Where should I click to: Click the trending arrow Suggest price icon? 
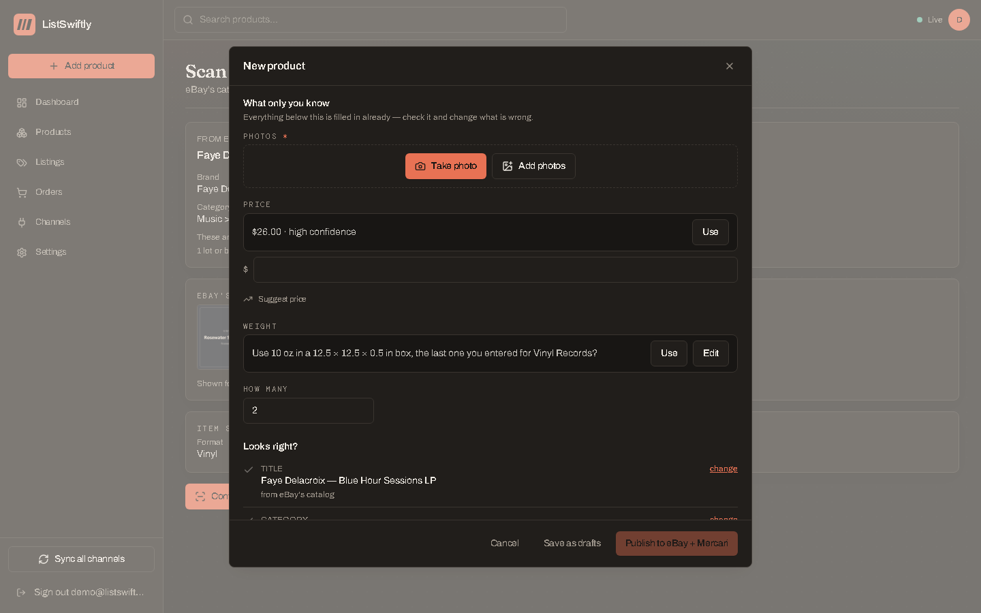248,299
